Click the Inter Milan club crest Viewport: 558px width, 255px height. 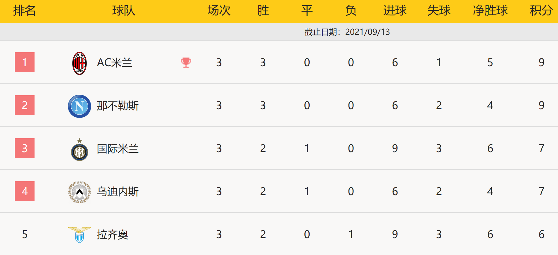click(79, 150)
